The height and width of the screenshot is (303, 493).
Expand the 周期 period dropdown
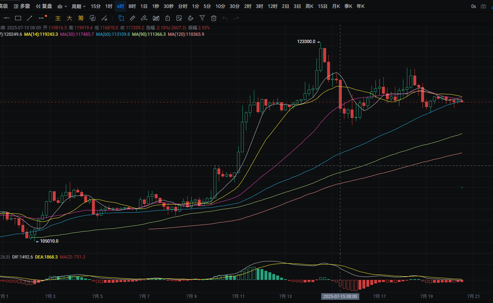[x=78, y=6]
